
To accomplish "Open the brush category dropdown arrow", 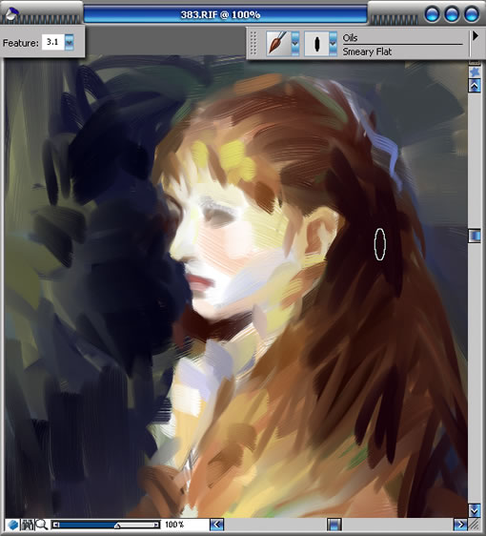I will pyautogui.click(x=295, y=44).
